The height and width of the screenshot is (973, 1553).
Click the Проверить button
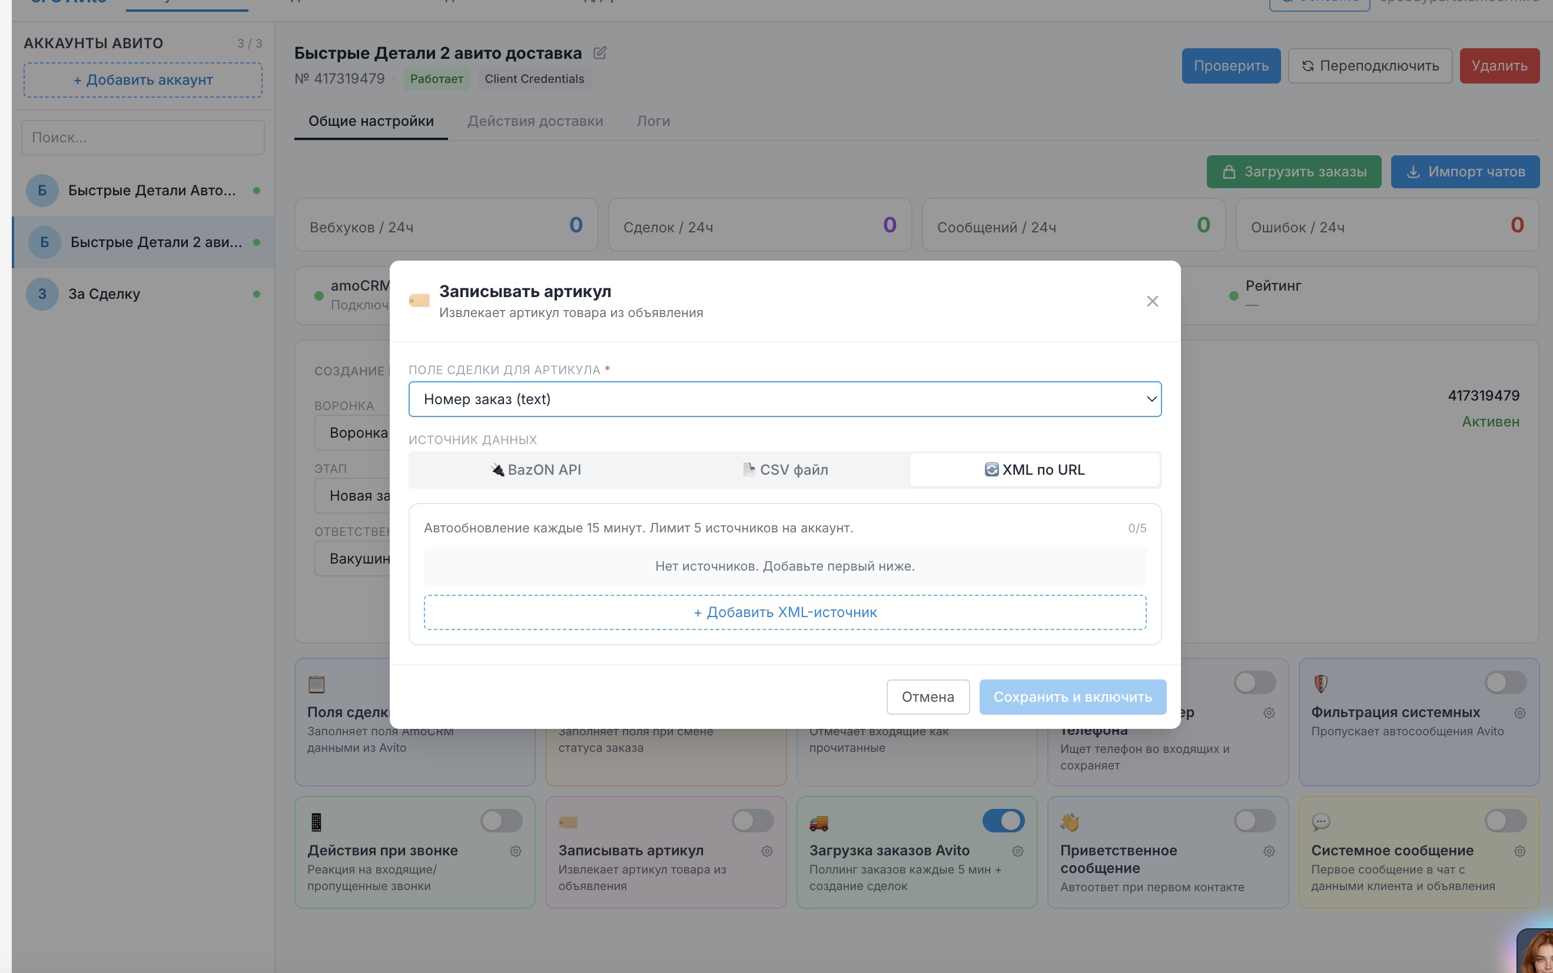[x=1230, y=66]
